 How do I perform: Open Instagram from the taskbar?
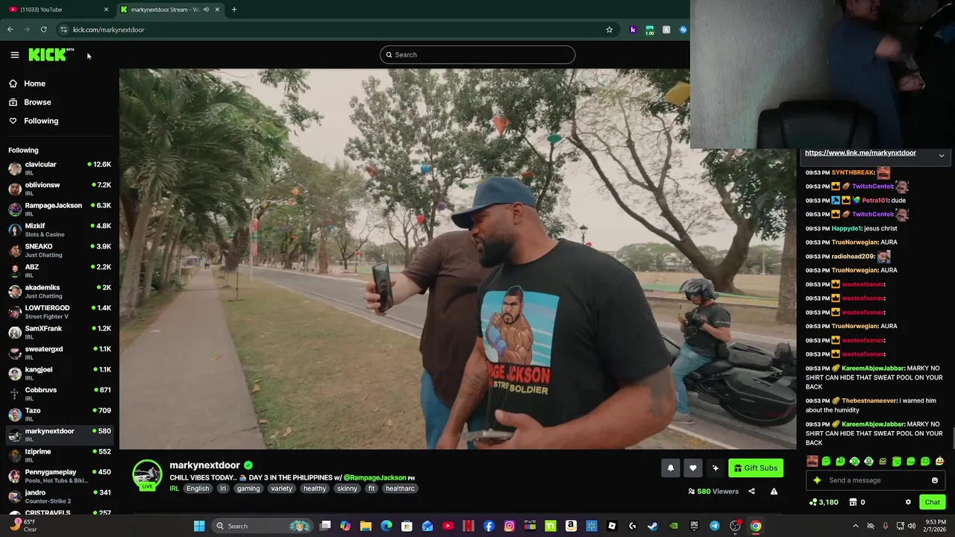click(509, 526)
